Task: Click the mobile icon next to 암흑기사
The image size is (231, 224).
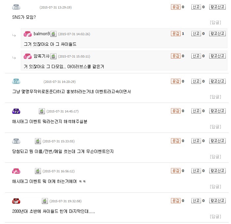Action: (53, 56)
